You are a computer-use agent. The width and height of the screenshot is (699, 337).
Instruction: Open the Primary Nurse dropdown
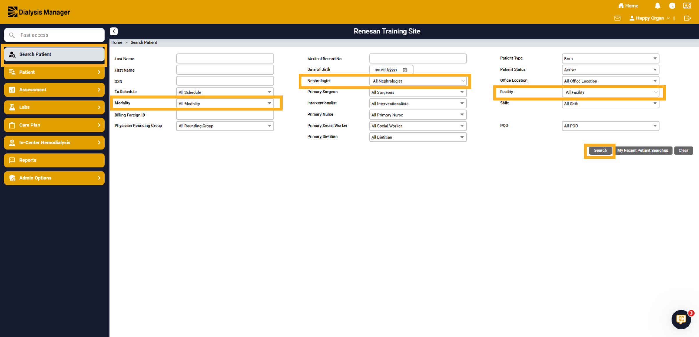click(418, 115)
